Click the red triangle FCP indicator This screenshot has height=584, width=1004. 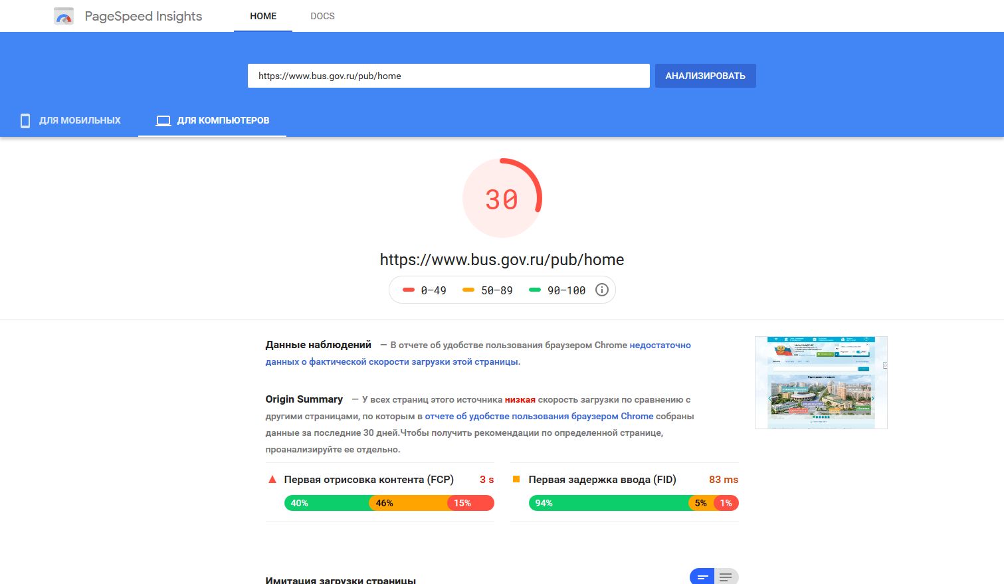click(272, 479)
